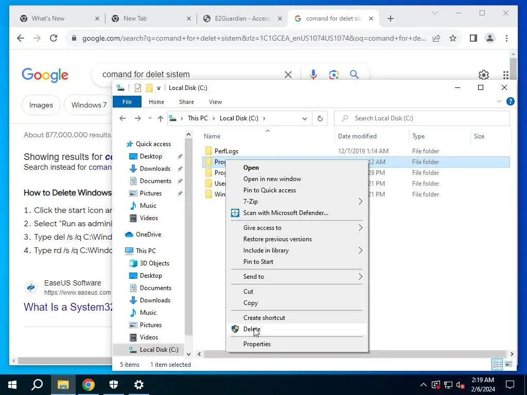Search by image with Google Lens

point(333,75)
